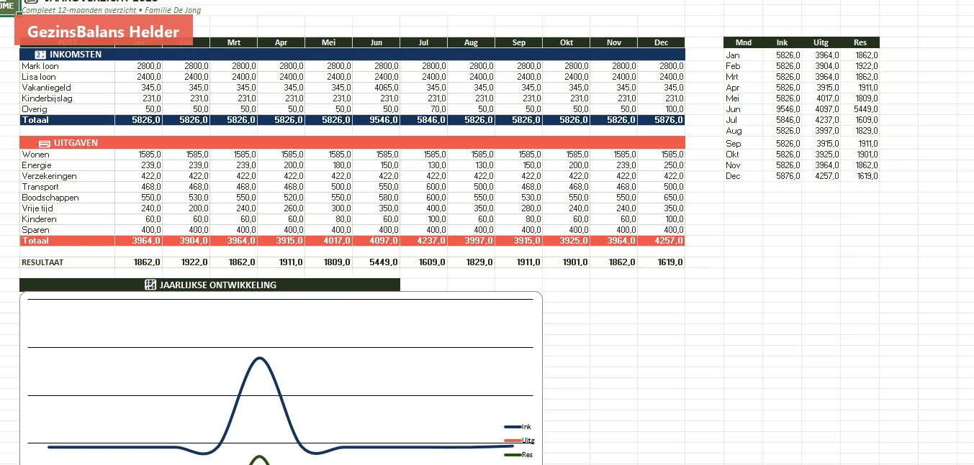This screenshot has width=974, height=465.
Task: Select the 'Vakantiegeld' row label
Action: pos(46,88)
